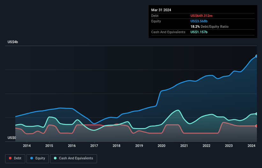Select the 2020 x-axis label
Image resolution: width=262 pixels, height=168 pixels.
click(x=161, y=146)
